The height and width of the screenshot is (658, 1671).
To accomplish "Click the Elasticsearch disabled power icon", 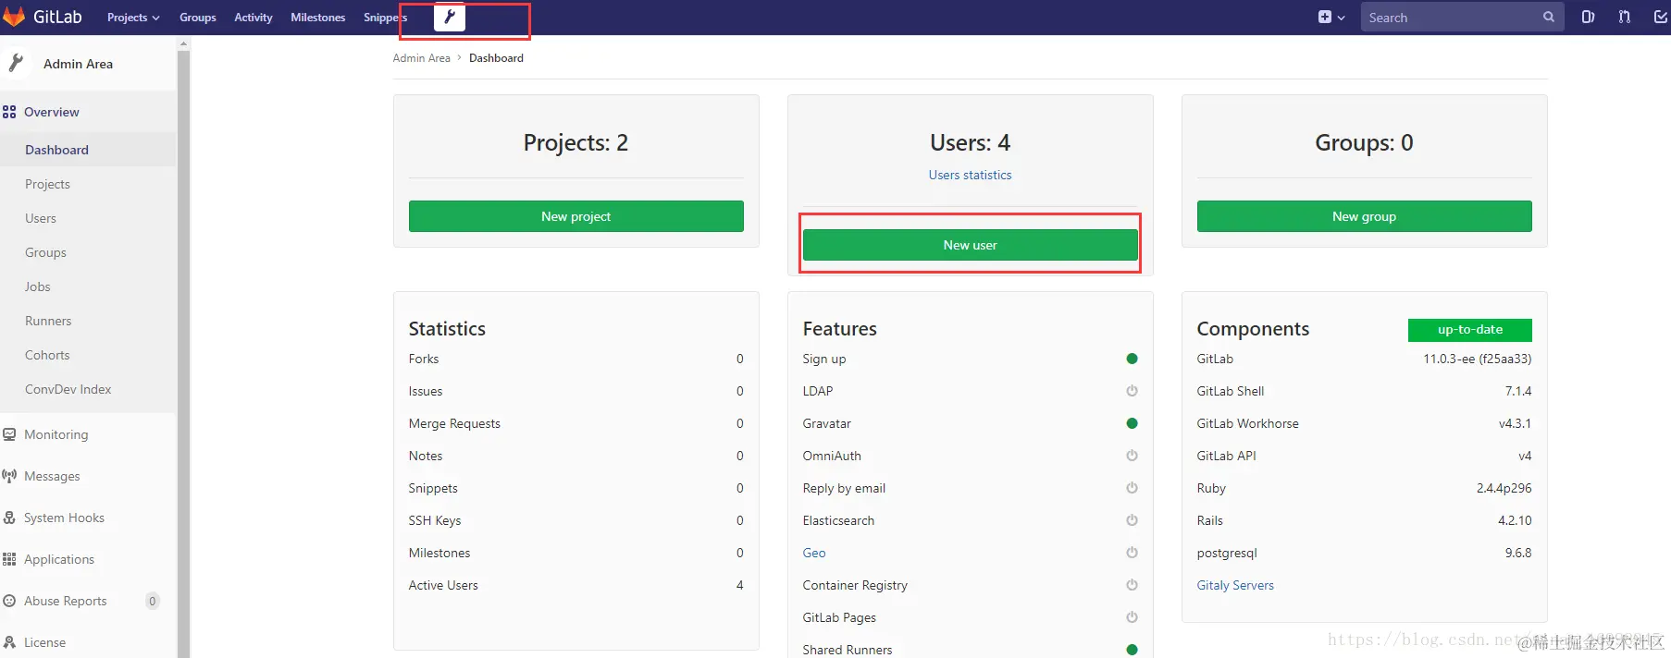I will pos(1132,520).
